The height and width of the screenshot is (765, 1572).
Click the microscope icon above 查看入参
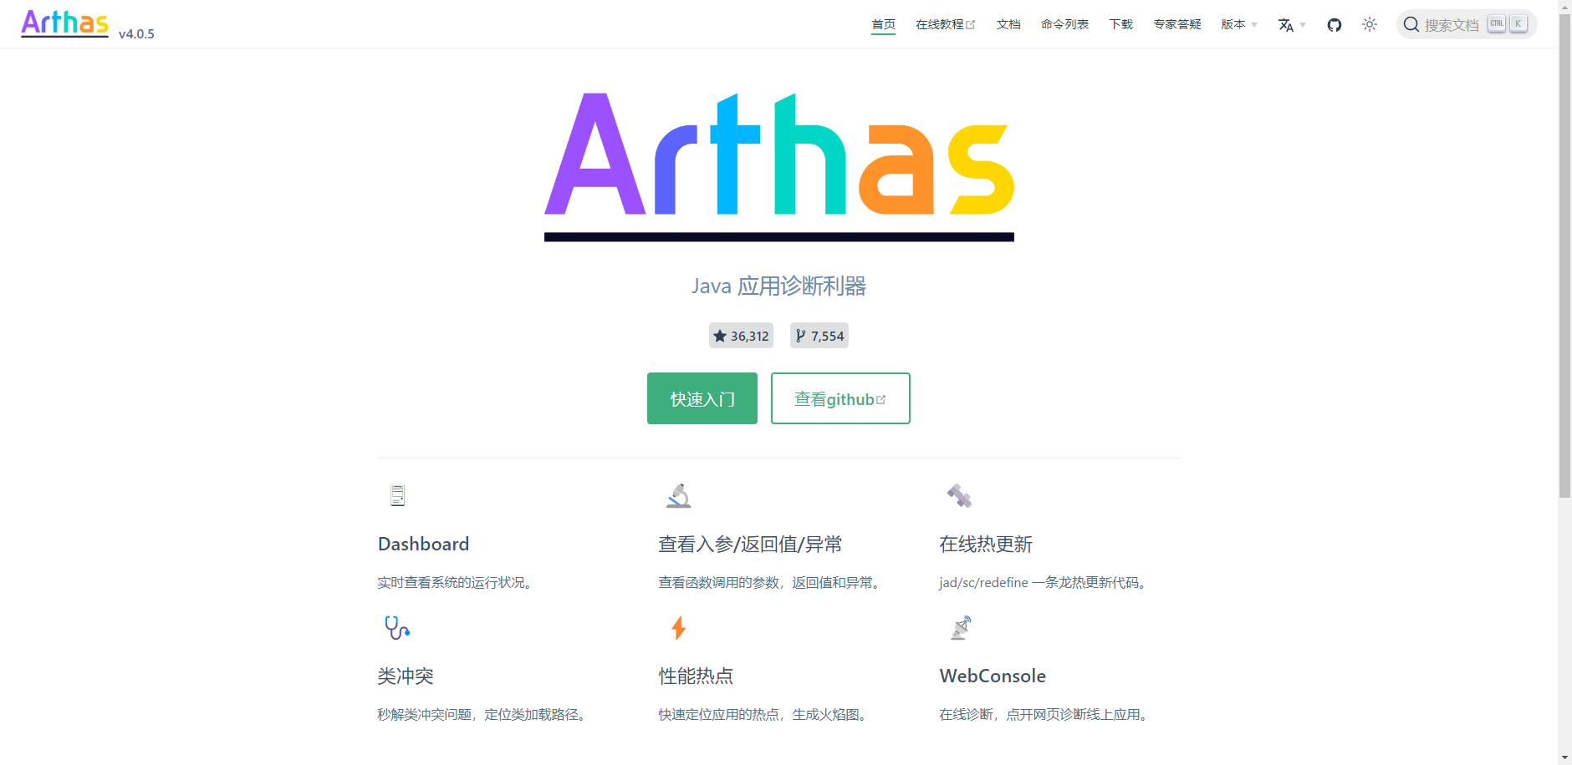(x=679, y=495)
